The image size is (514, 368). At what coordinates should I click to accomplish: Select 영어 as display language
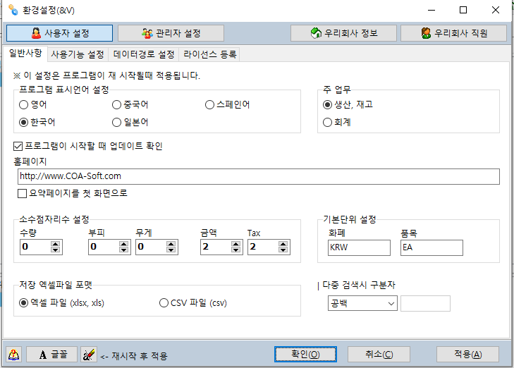pyautogui.click(x=24, y=105)
